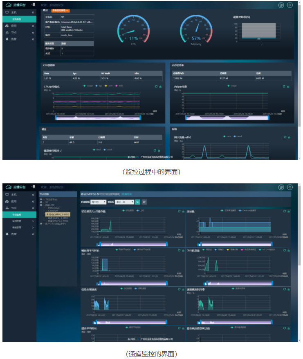This screenshot has height=359, width=303.
Task: Toggle the sys legend in CPU chart
Action: tap(99, 86)
